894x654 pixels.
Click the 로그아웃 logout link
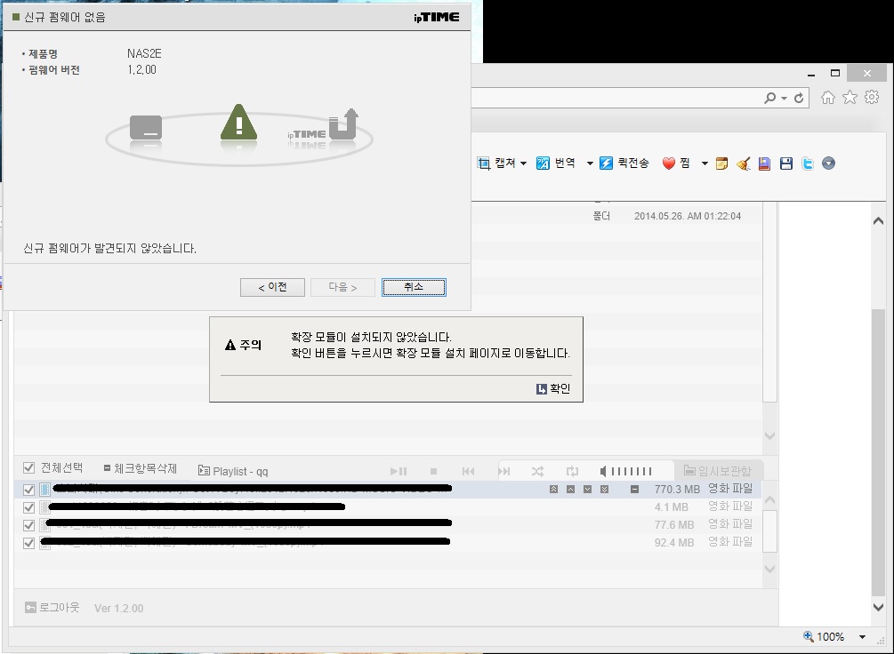pyautogui.click(x=52, y=608)
